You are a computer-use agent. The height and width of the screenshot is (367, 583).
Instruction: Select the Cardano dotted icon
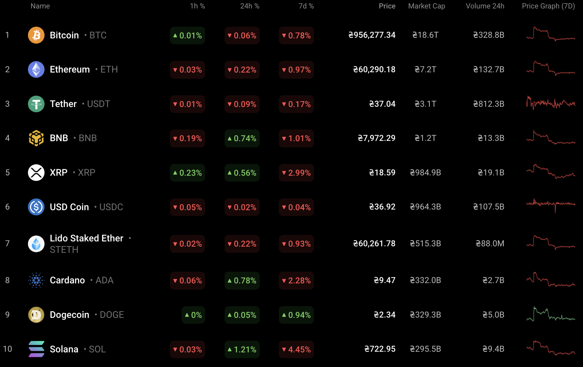tap(36, 280)
